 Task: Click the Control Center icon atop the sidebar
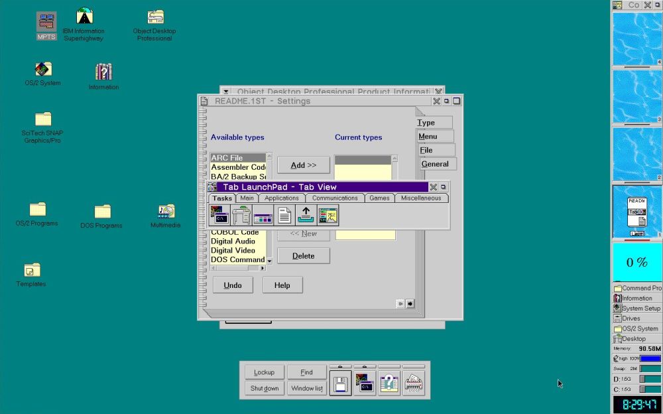click(618, 5)
